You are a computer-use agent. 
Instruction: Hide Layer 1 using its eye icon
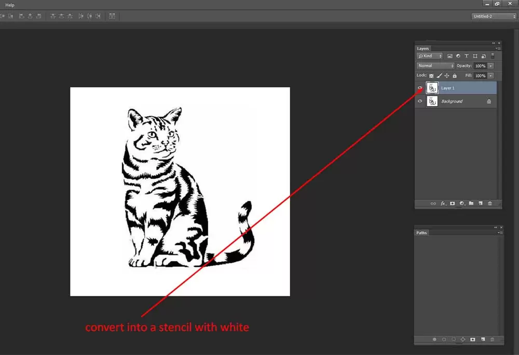(x=420, y=88)
